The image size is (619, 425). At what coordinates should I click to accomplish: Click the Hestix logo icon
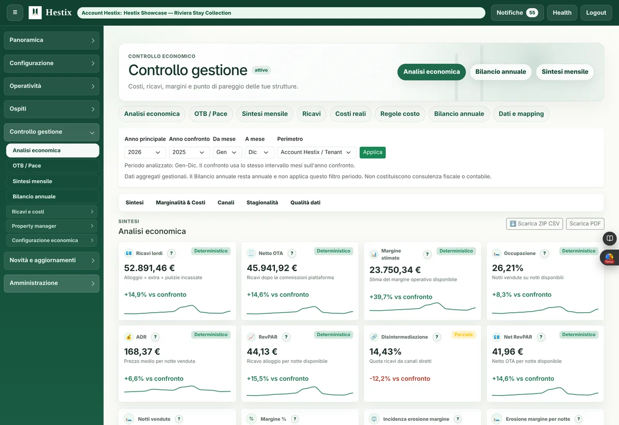pyautogui.click(x=35, y=12)
